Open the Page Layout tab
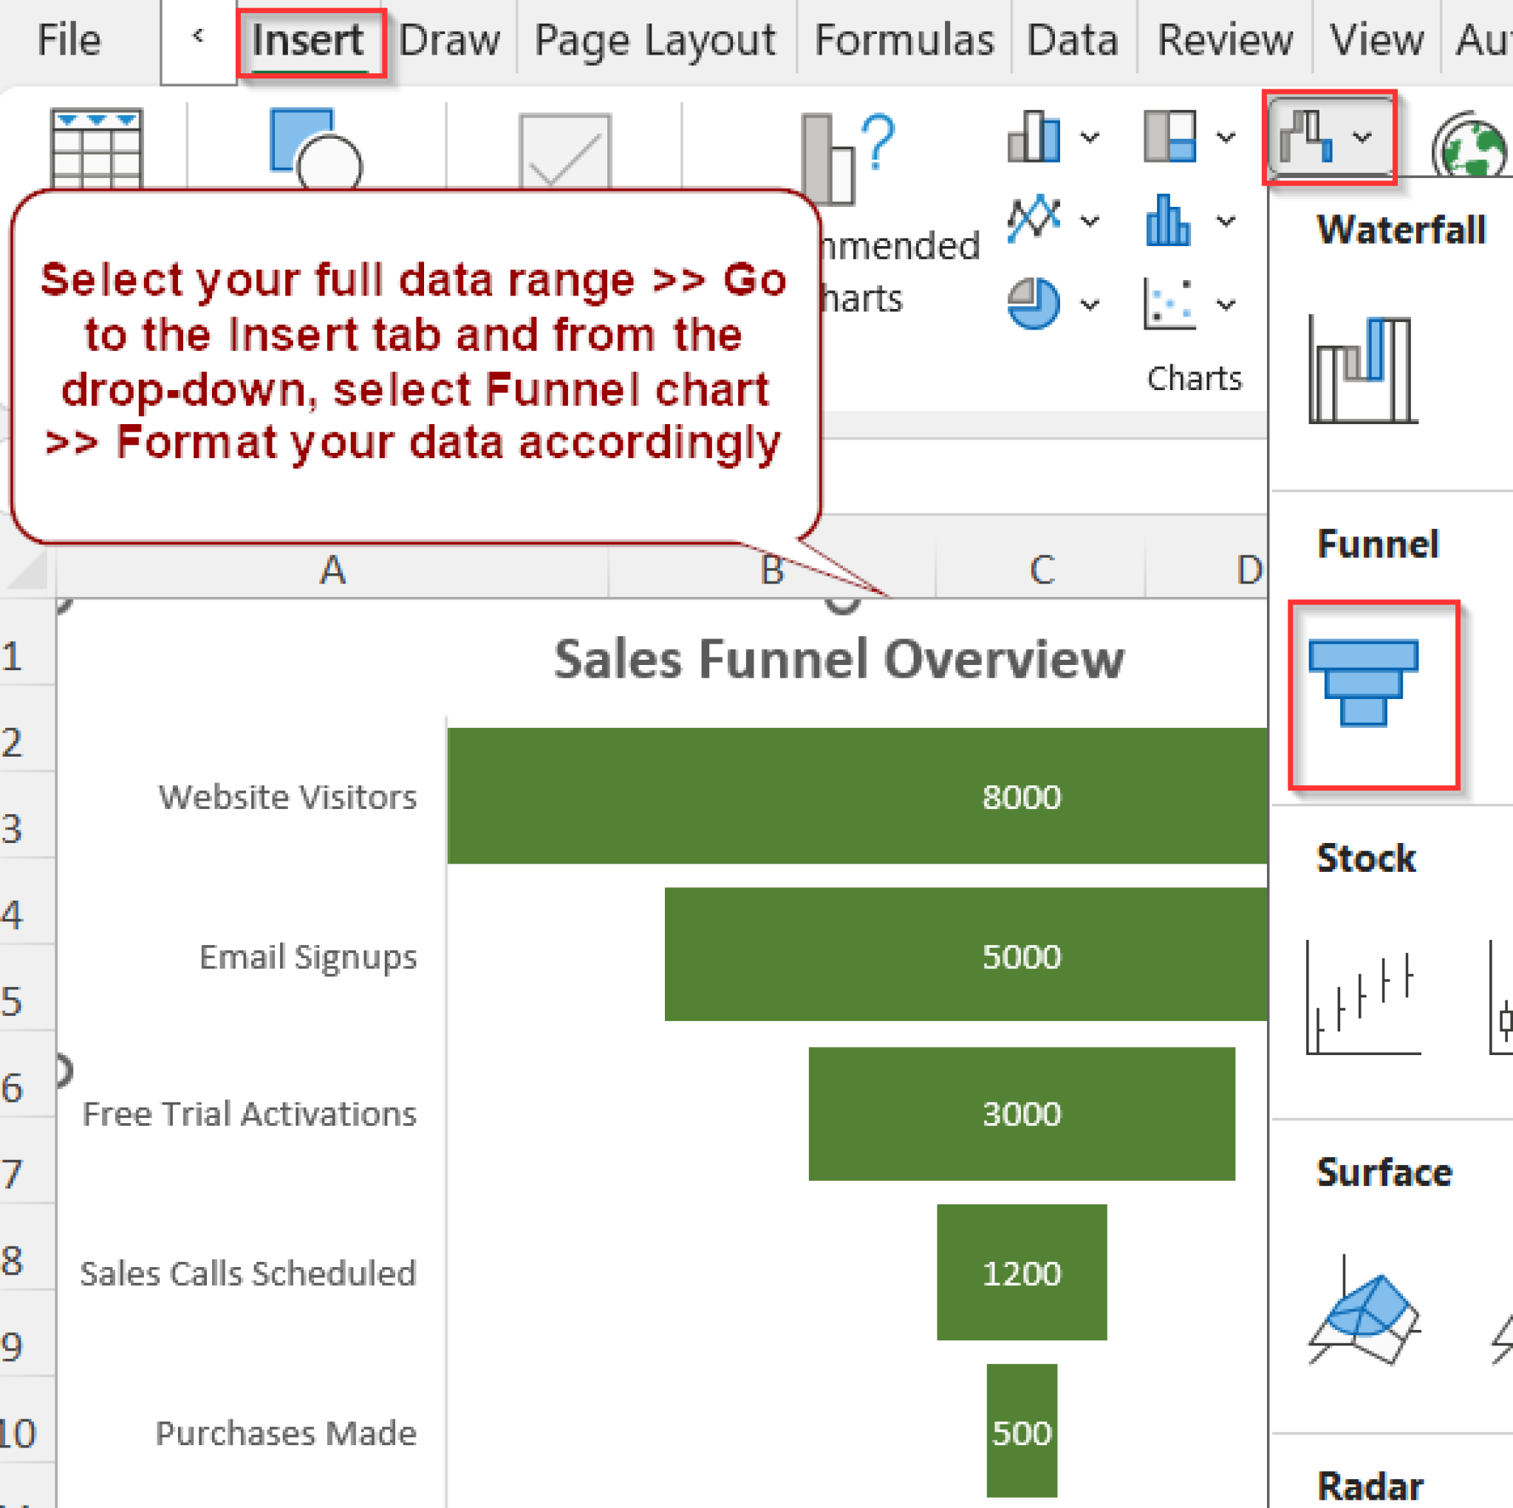 click(x=655, y=39)
